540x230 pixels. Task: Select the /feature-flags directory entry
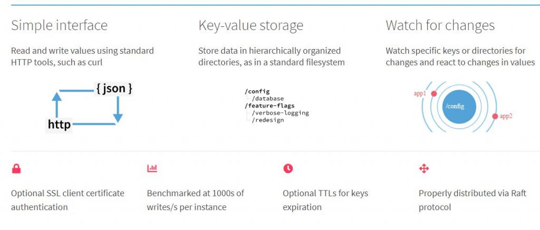[x=269, y=106]
